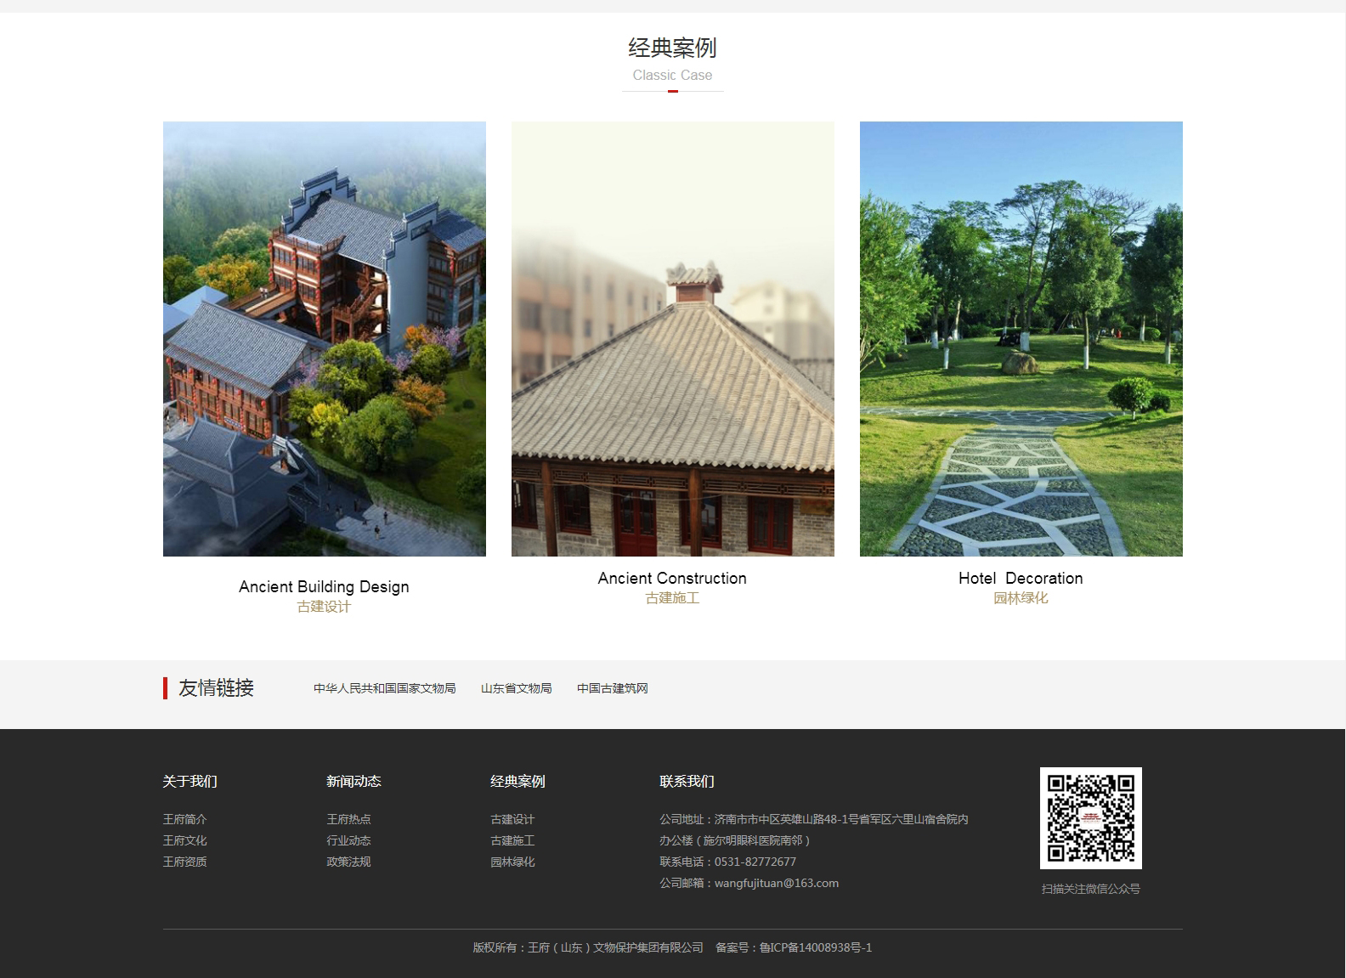Click the 经典案例 section heading
This screenshot has height=978, width=1346.
coord(672,48)
